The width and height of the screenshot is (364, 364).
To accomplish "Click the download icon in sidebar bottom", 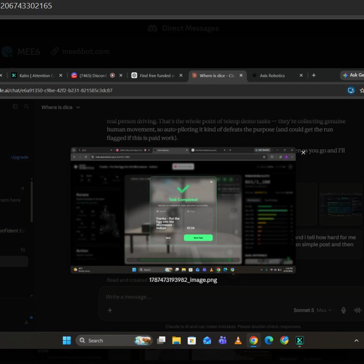I will coord(26,322).
